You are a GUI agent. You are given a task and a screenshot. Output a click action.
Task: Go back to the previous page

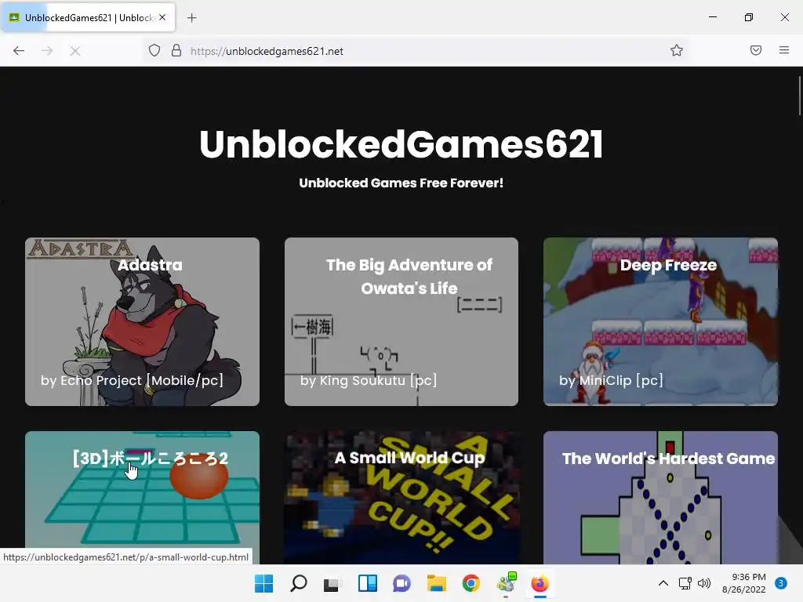pyautogui.click(x=19, y=51)
